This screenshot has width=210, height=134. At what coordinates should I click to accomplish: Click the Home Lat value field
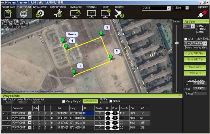(199, 84)
